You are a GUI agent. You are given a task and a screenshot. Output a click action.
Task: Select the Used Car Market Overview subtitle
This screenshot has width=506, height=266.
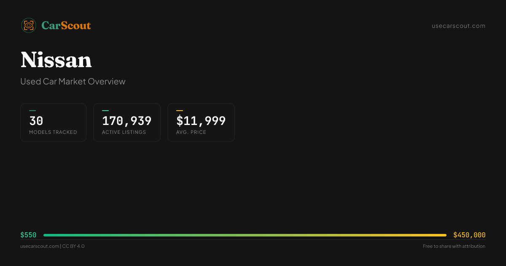[x=73, y=81]
